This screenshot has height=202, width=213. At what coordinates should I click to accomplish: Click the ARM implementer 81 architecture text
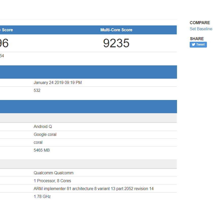coord(94,189)
